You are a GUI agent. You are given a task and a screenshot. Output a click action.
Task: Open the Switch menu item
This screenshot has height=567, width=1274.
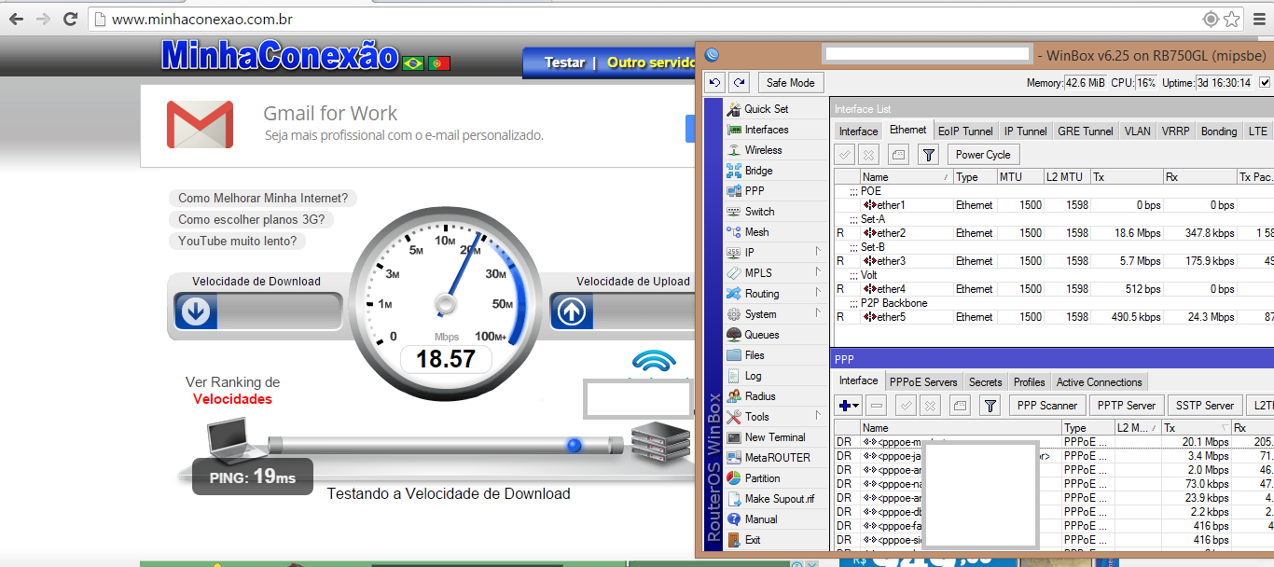coord(759,212)
